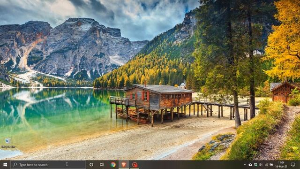Open the volume speaker tray icon

261,165
